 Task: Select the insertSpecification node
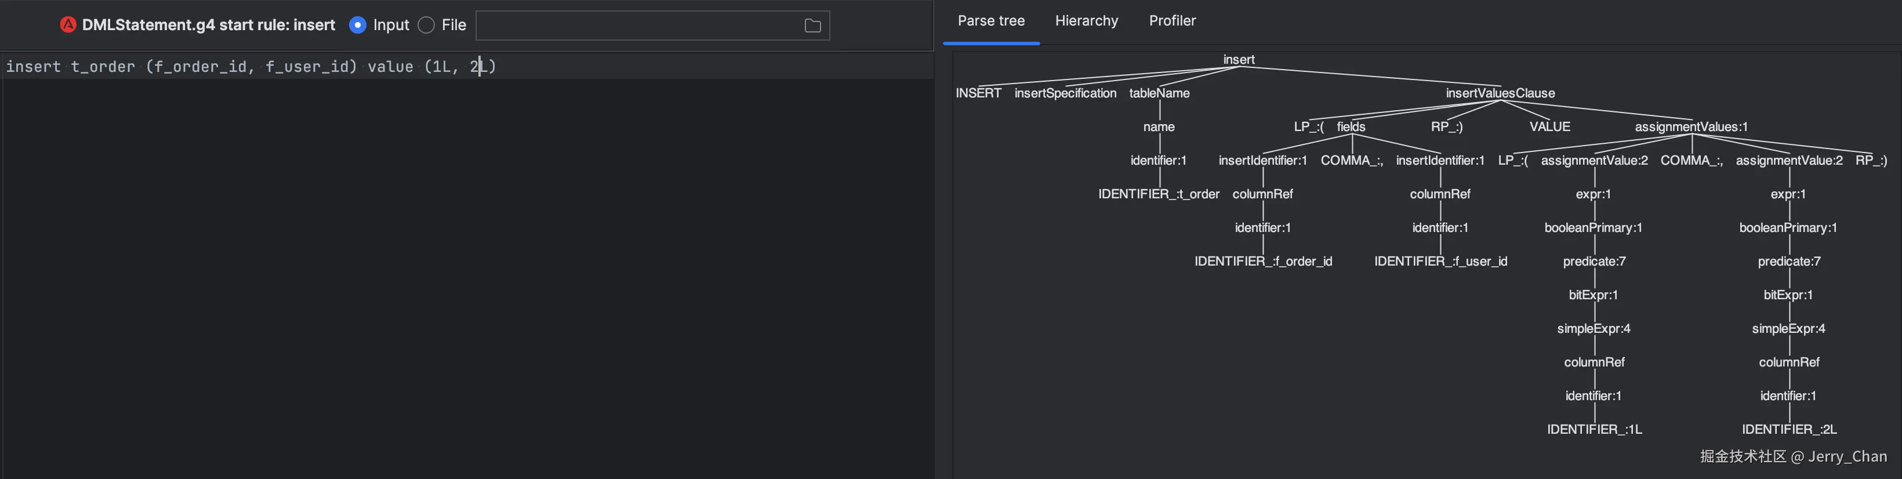coord(1065,94)
